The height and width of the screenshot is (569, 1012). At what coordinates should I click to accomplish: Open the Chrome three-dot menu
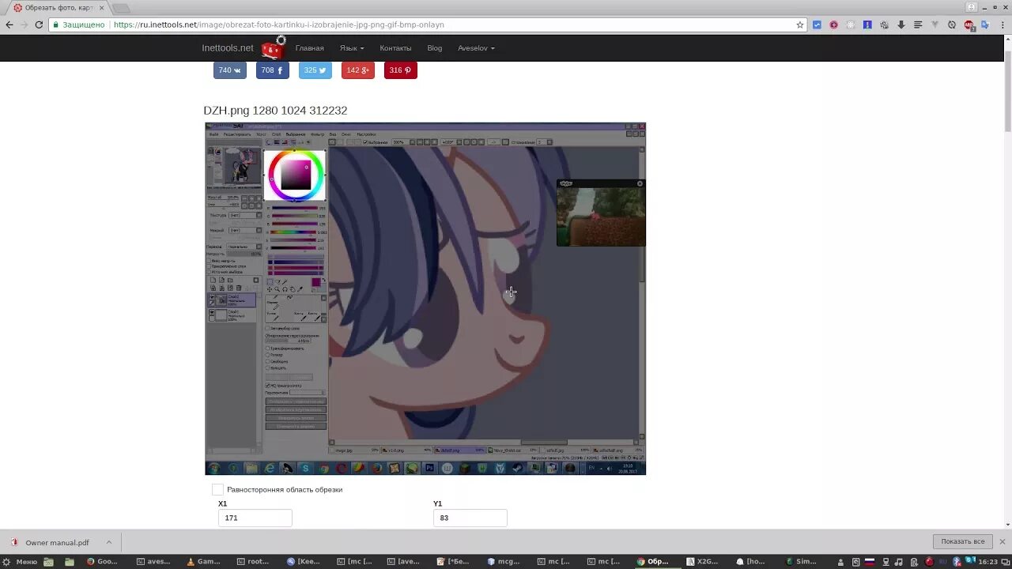pyautogui.click(x=1002, y=24)
